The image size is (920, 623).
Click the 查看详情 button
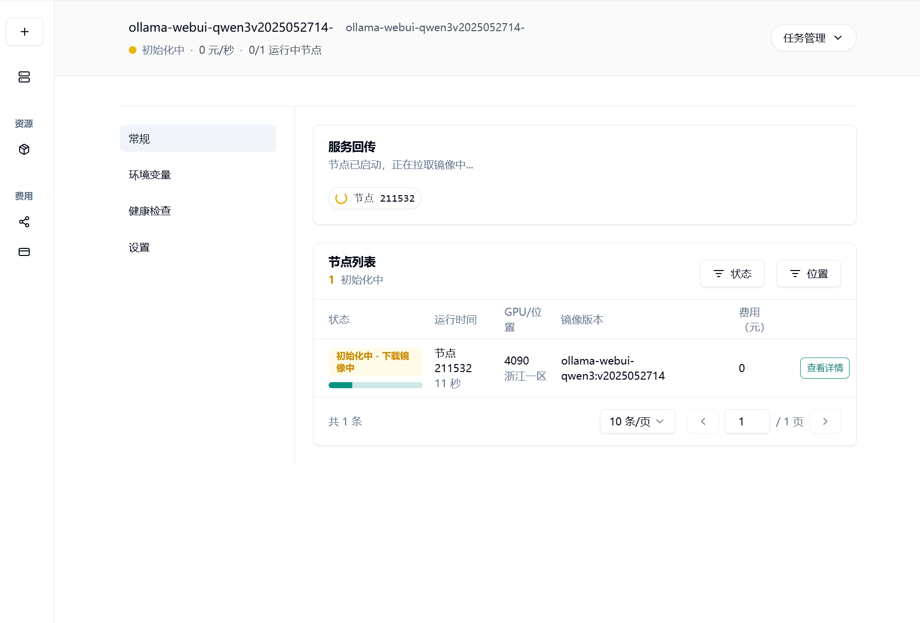point(824,368)
